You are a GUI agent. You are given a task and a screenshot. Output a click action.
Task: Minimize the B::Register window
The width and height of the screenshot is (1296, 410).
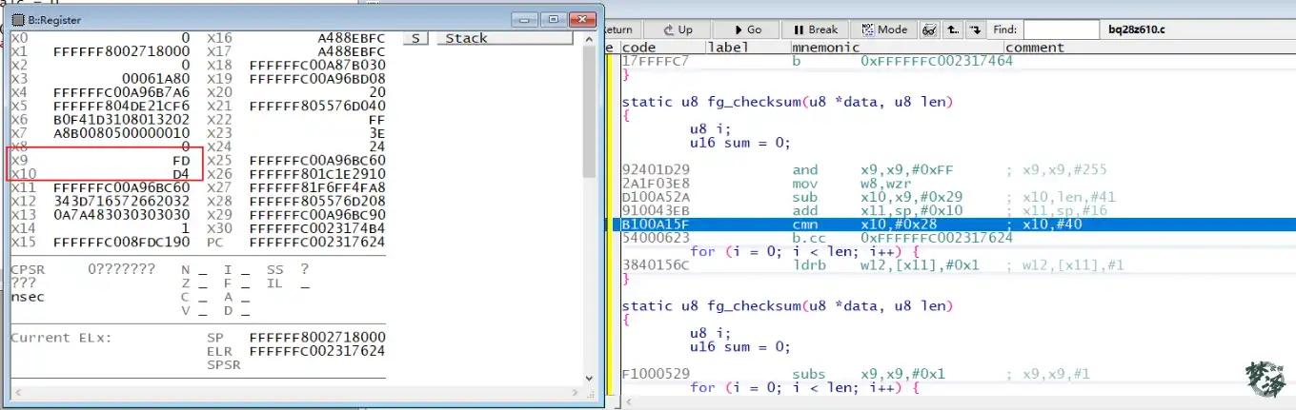pyautogui.click(x=525, y=19)
